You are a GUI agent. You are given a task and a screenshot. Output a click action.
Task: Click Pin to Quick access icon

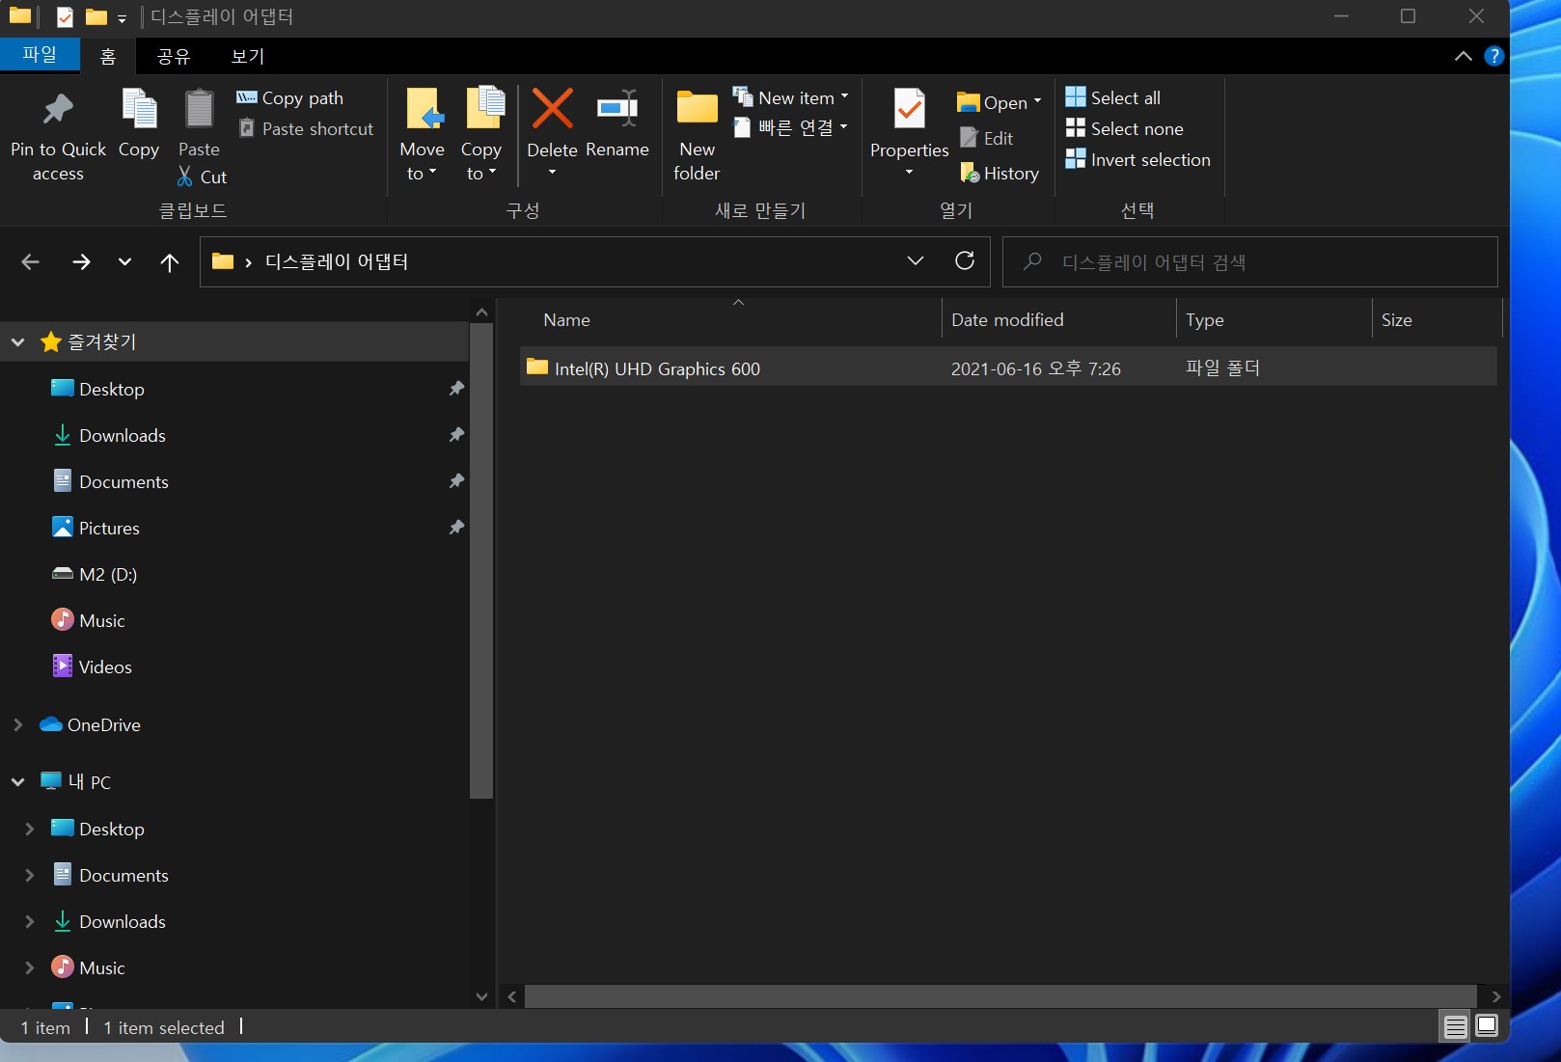point(58,109)
